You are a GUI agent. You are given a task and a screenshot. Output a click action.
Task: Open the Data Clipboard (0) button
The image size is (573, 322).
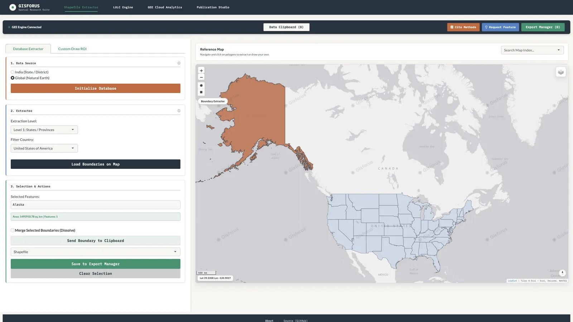pyautogui.click(x=286, y=27)
